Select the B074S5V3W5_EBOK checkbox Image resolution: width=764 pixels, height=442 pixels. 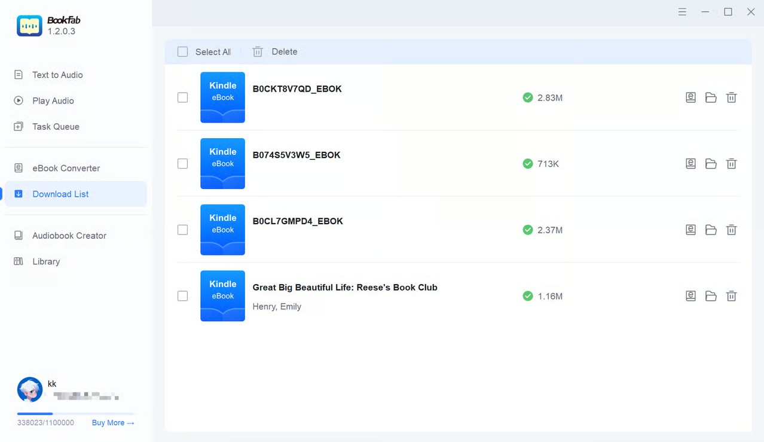pos(183,164)
